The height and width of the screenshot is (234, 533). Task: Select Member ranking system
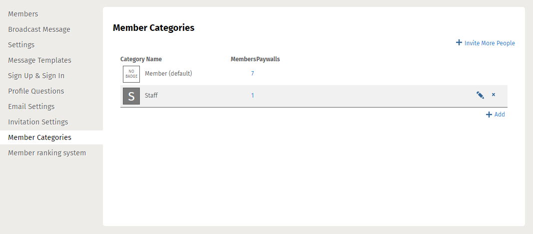point(47,153)
